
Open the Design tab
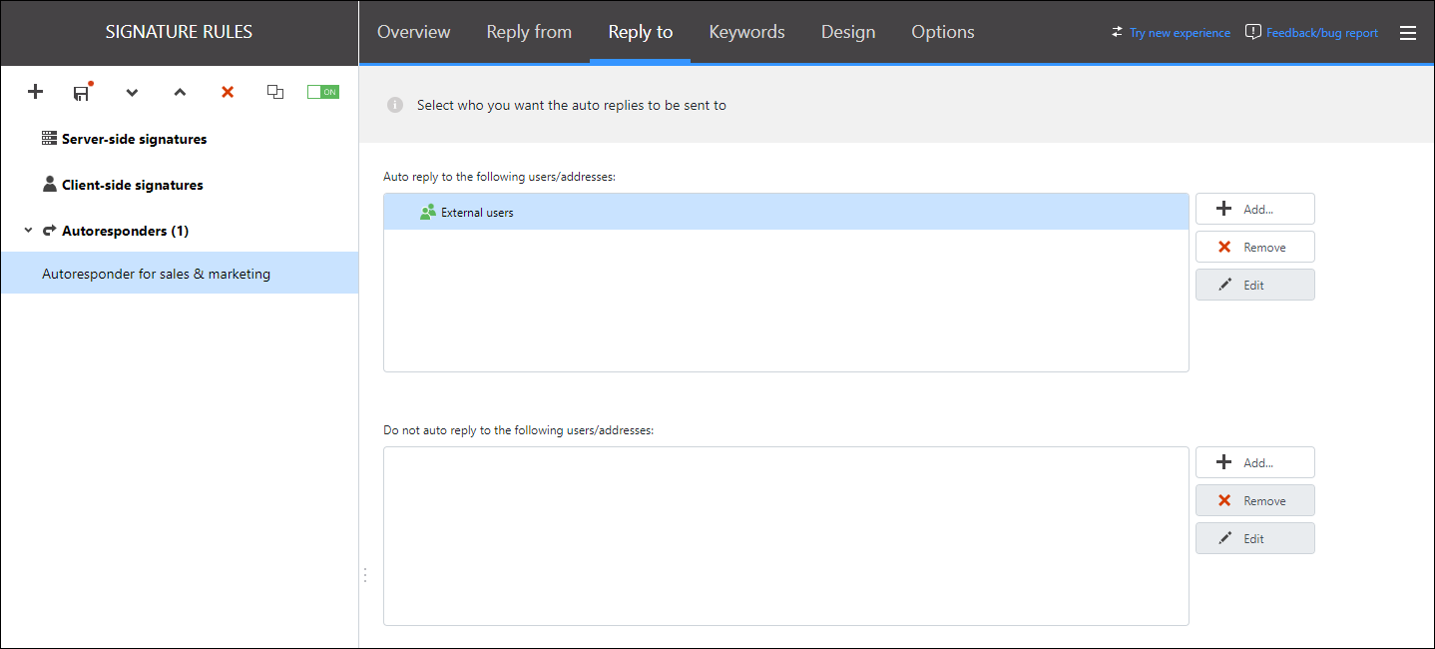(847, 31)
